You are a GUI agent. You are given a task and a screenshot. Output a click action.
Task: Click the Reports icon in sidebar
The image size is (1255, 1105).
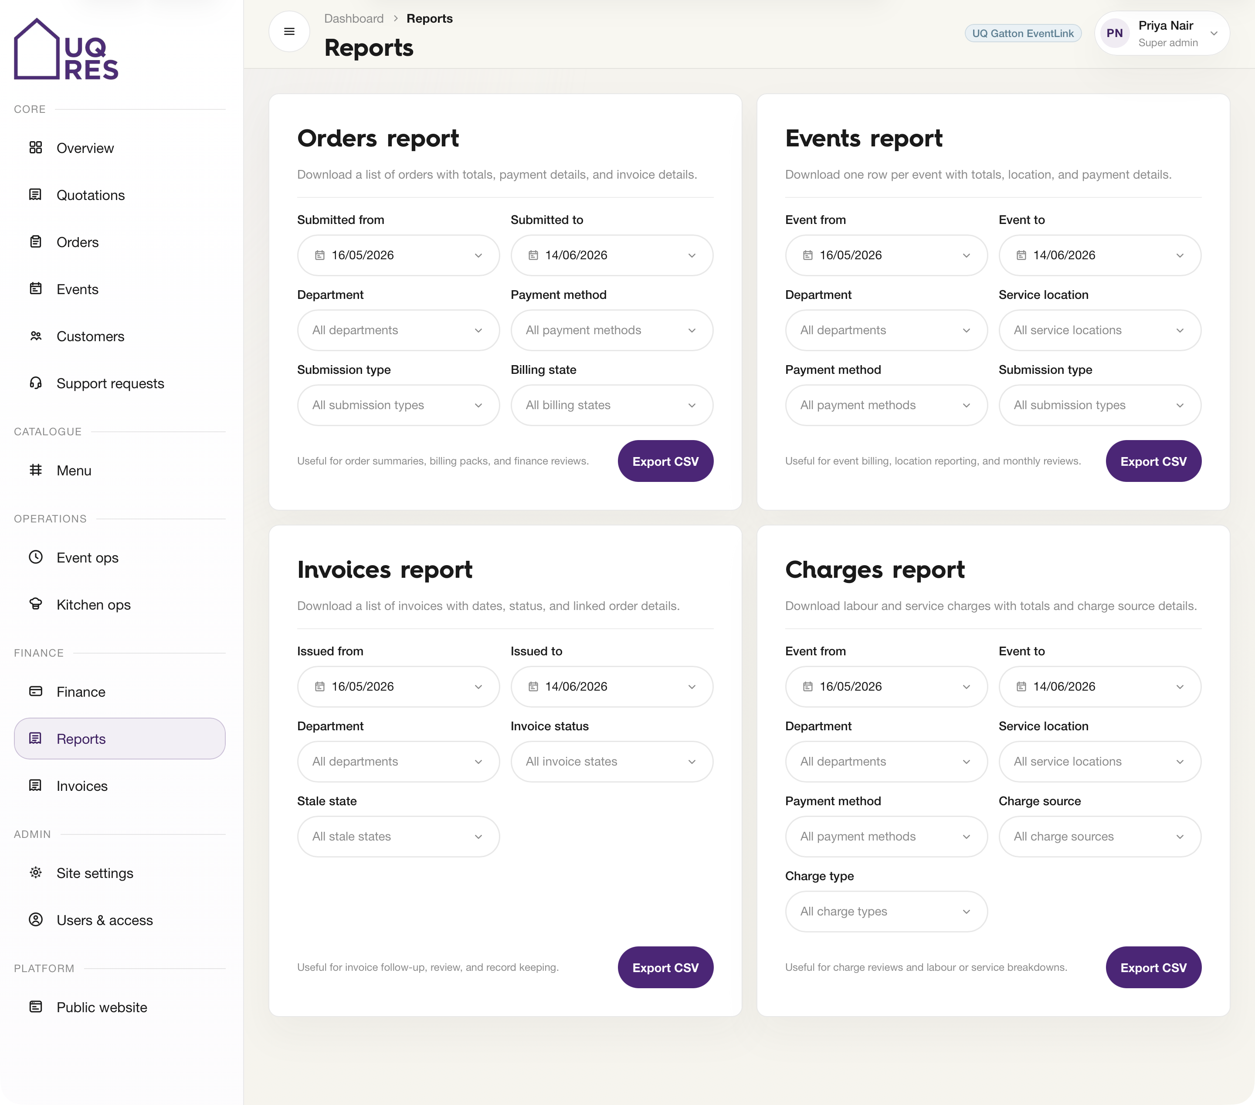[36, 739]
